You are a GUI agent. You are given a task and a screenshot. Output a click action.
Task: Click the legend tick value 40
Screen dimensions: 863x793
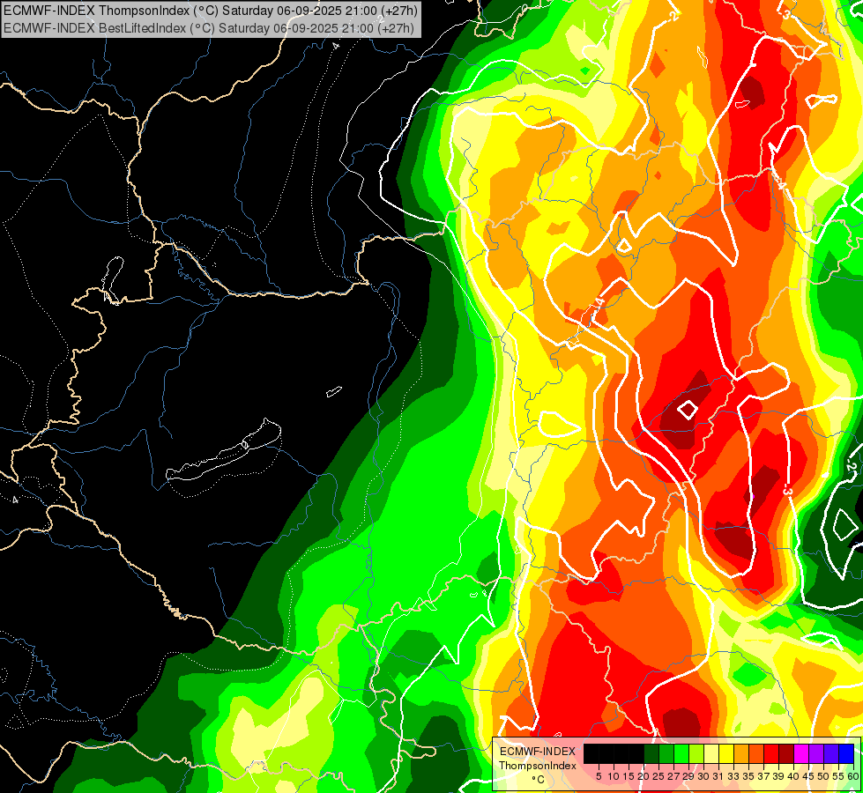point(793,776)
